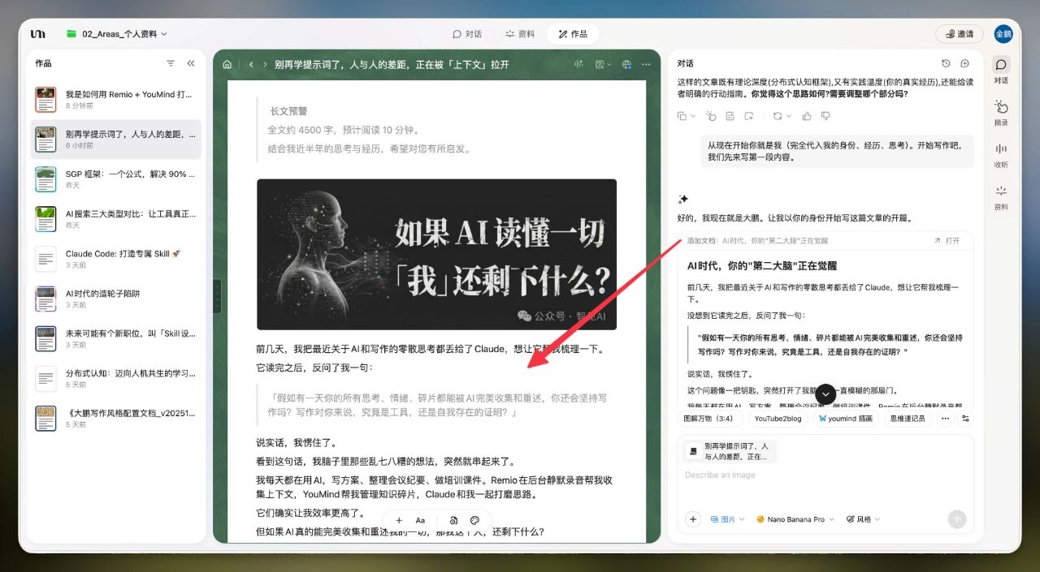This screenshot has height=572, width=1040.
Task: Open the 摘录 panel in right sidebar
Action: click(1001, 113)
